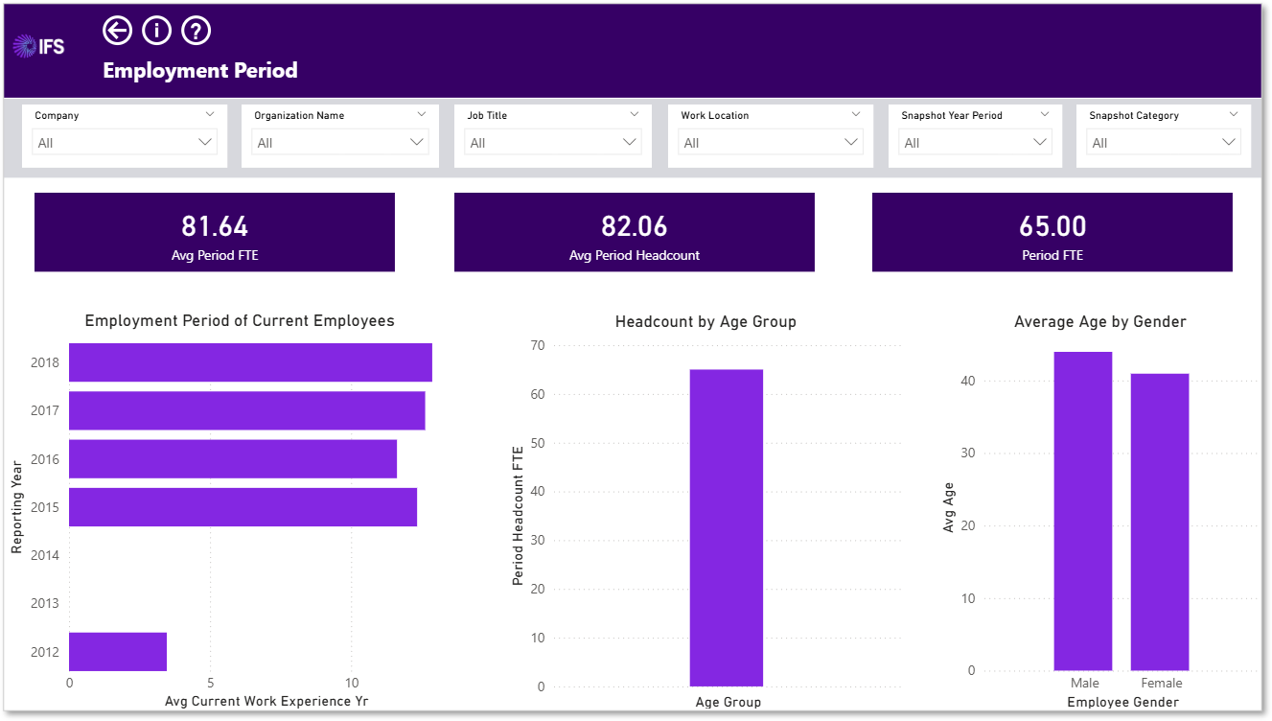Click the Male label under Average Age chart
Screen dimensions: 1272x721
point(1085,684)
